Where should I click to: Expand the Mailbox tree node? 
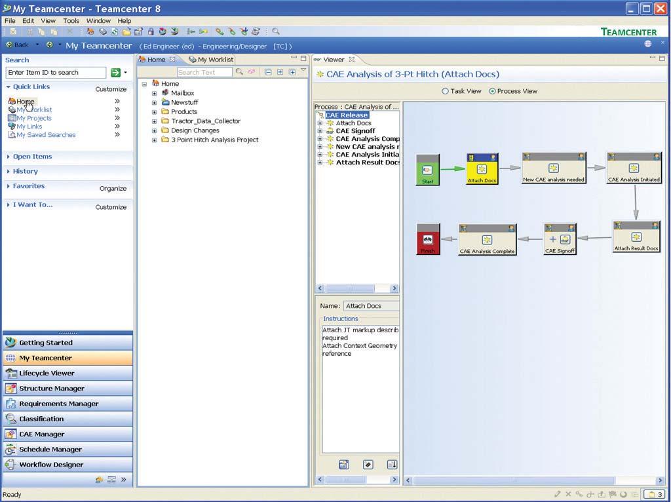point(155,93)
